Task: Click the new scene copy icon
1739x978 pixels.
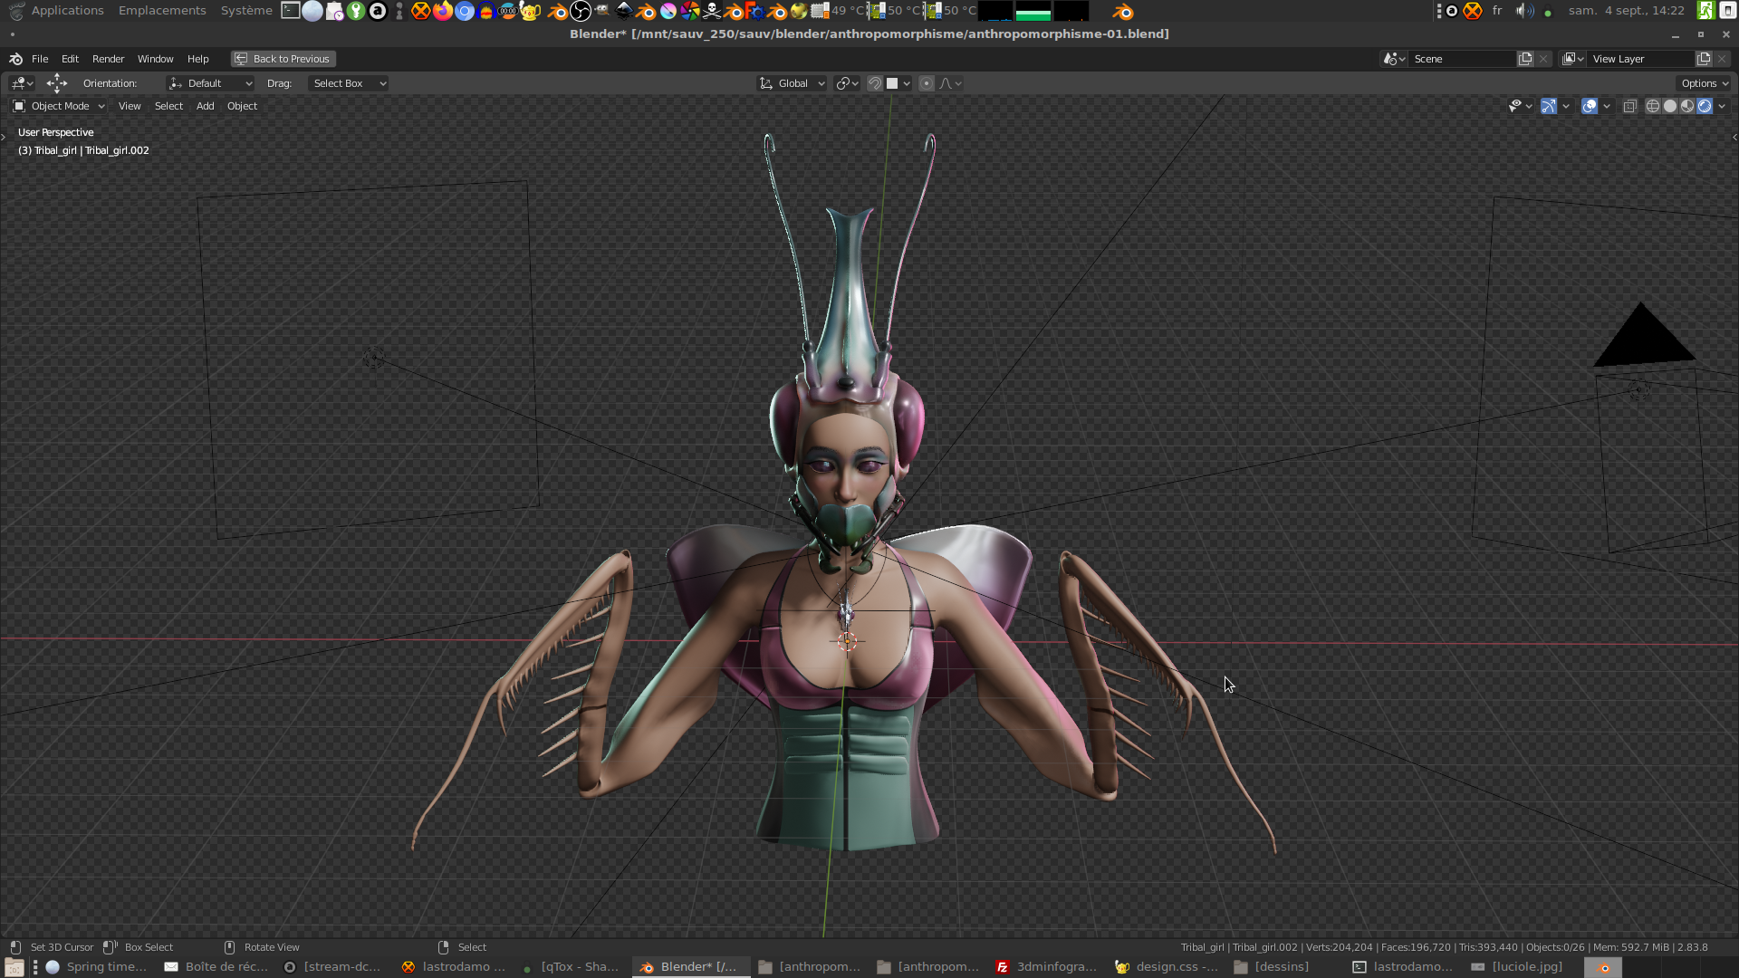Action: pyautogui.click(x=1525, y=59)
